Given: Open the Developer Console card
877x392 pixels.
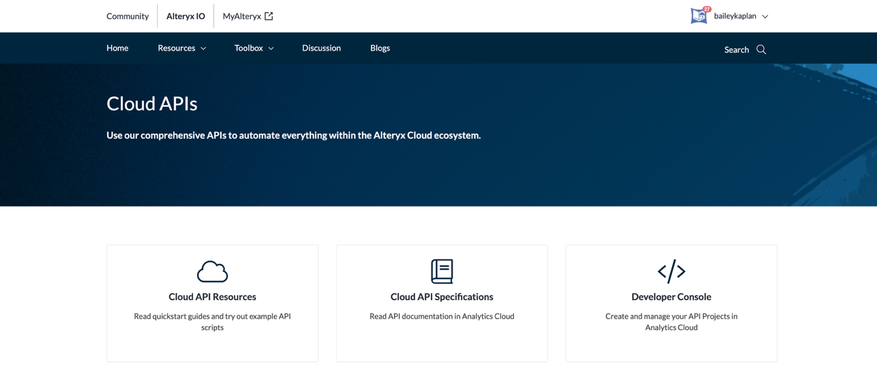Looking at the screenshot, I should tap(671, 303).
